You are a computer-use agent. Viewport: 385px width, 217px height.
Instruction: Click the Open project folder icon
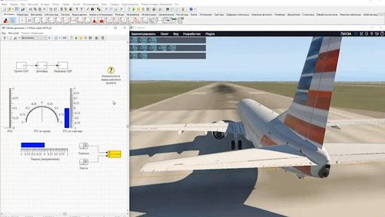[x=10, y=9]
